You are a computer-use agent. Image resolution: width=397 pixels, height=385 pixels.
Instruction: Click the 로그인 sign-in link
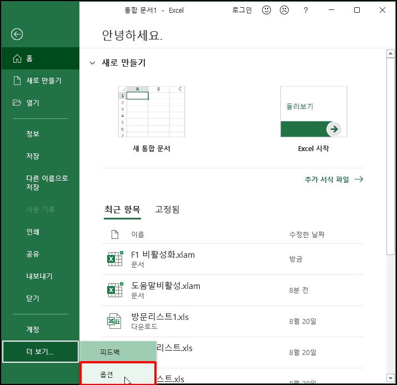242,10
